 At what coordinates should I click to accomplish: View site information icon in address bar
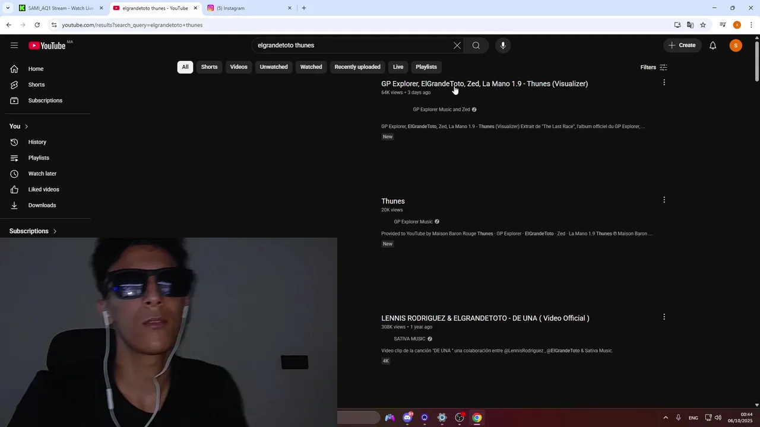54,25
